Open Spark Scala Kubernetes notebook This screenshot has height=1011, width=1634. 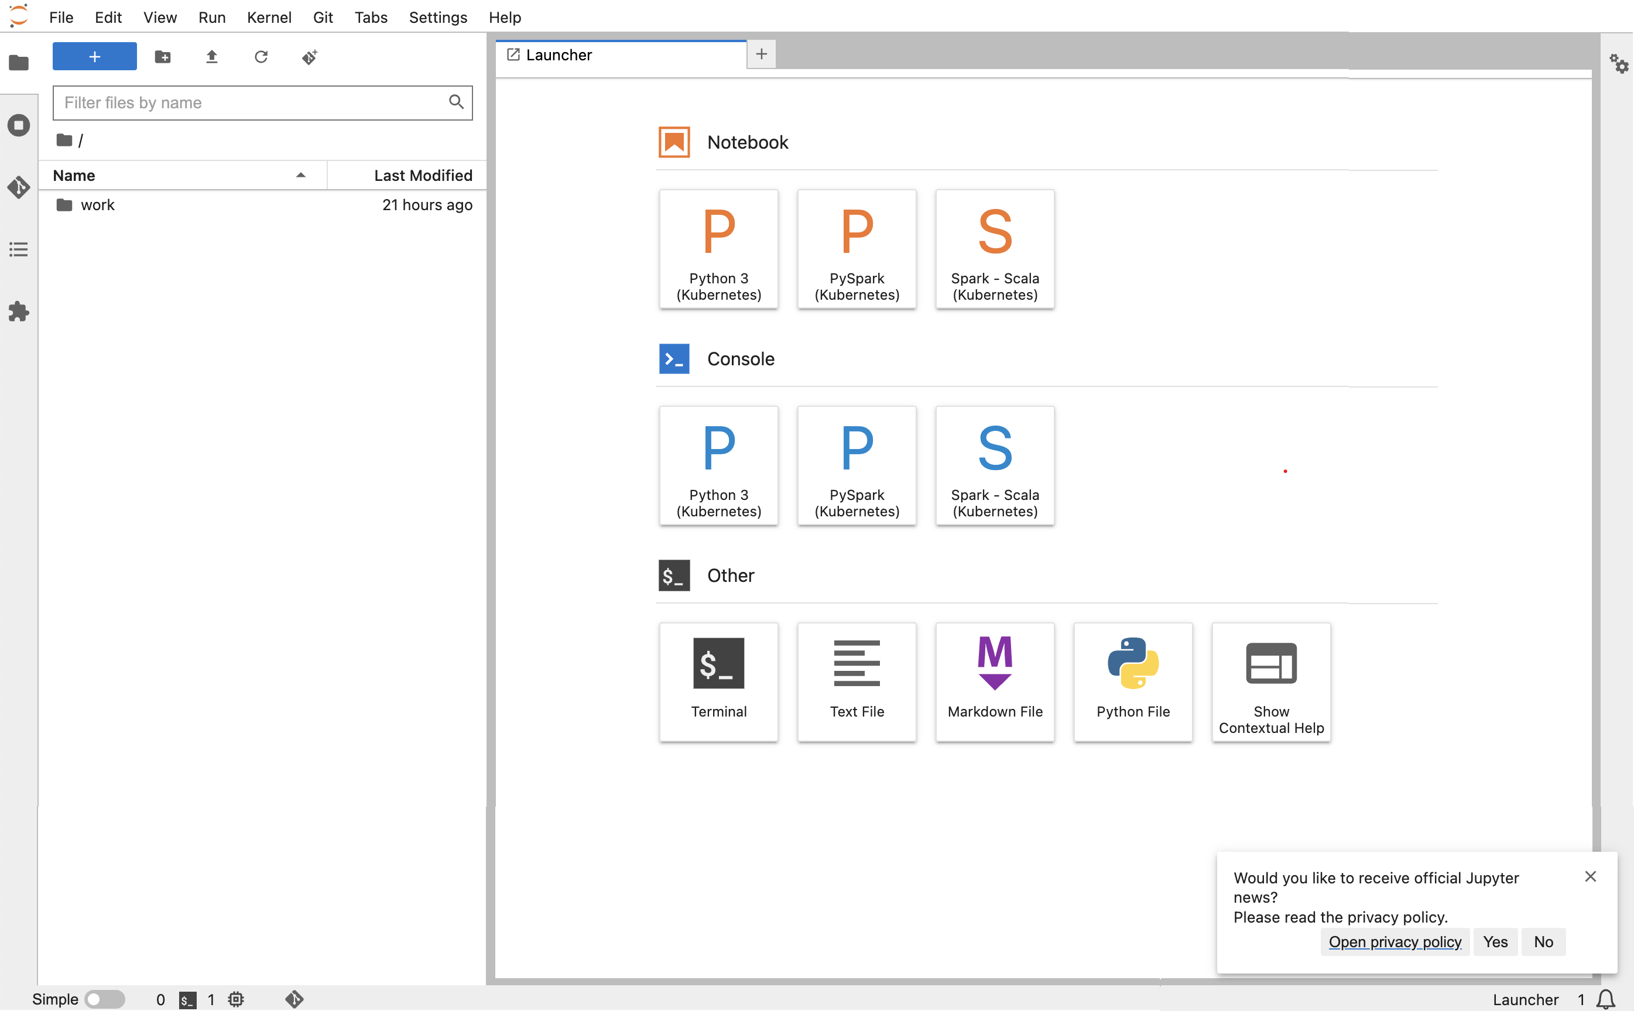(x=995, y=248)
